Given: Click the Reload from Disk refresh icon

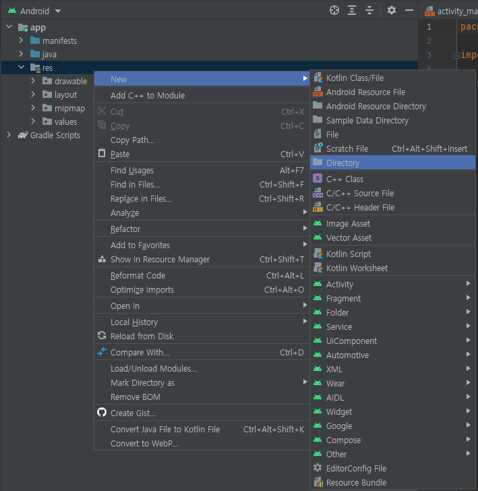Looking at the screenshot, I should [102, 336].
